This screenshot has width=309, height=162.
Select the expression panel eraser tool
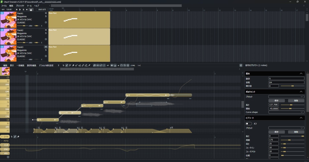click(18, 137)
